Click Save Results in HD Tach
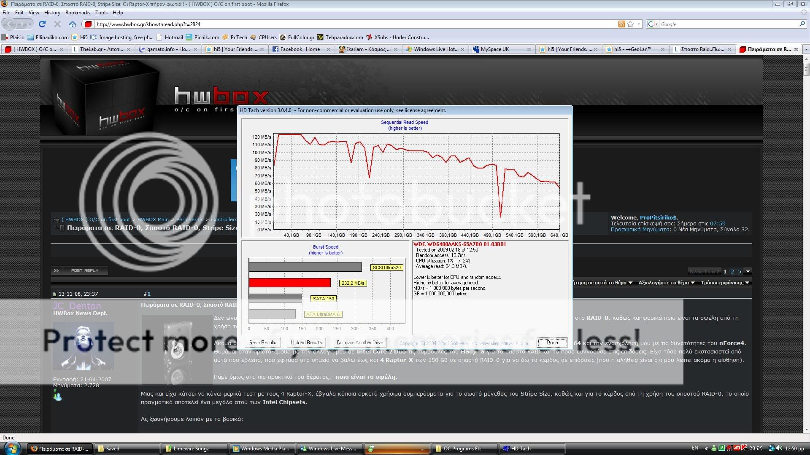 point(262,343)
